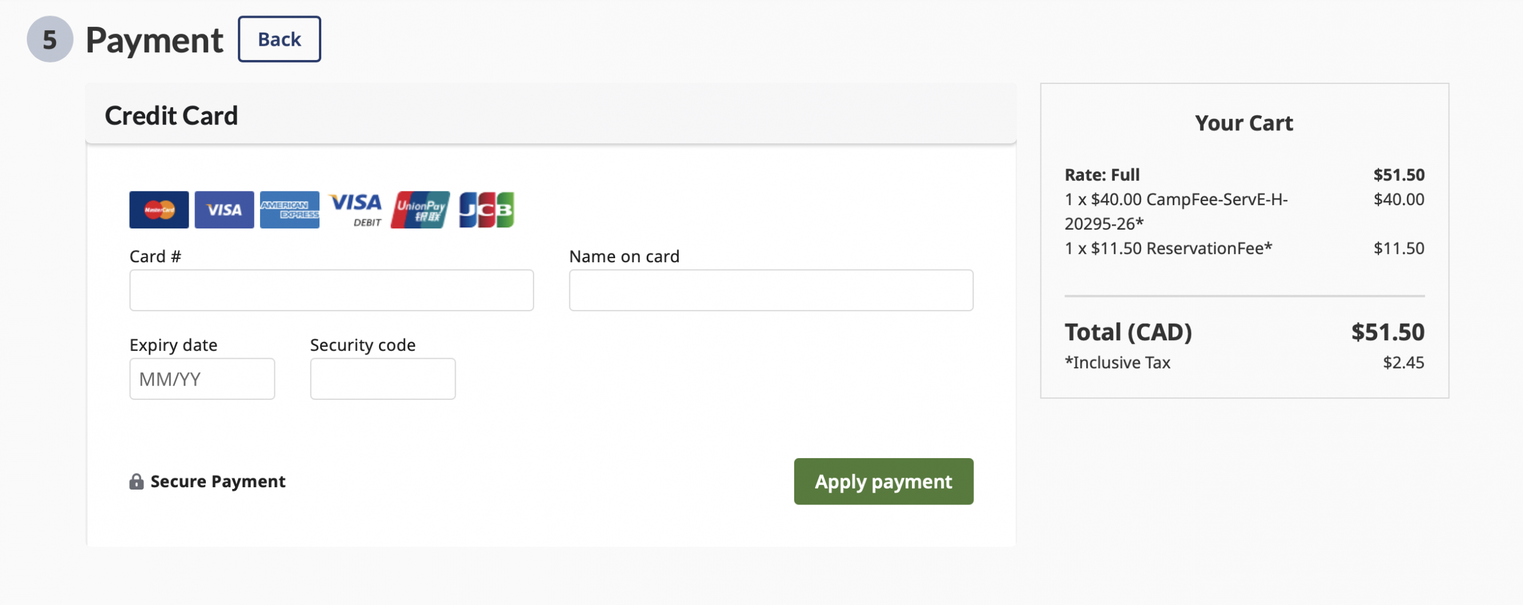Click the JCB card logo
Image resolution: width=1523 pixels, height=605 pixels.
[486, 209]
